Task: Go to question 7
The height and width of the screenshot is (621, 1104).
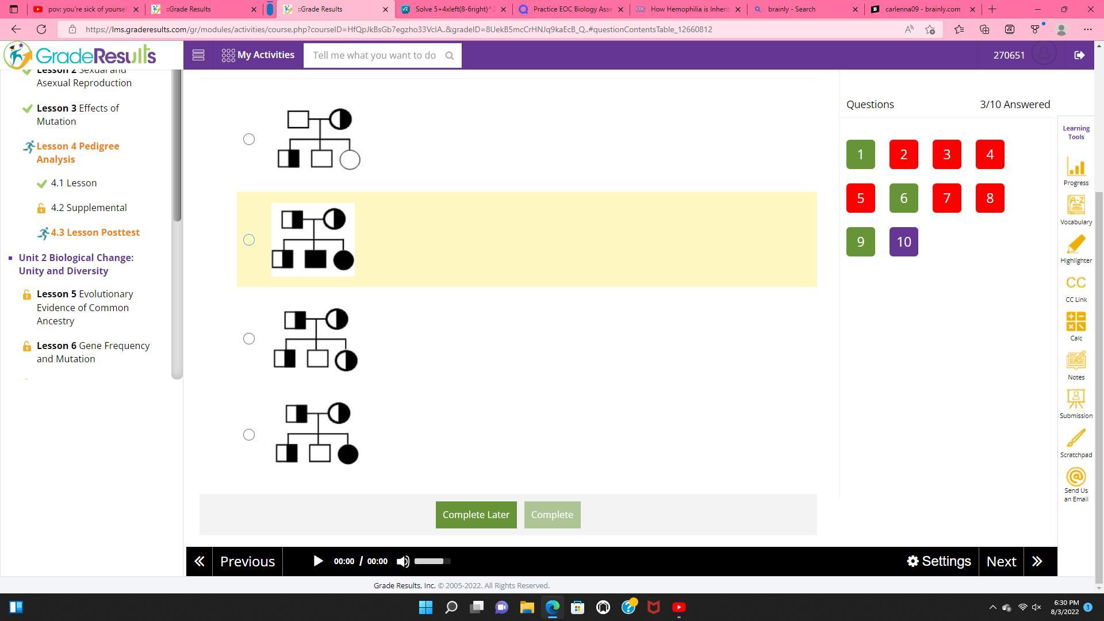Action: pyautogui.click(x=946, y=198)
